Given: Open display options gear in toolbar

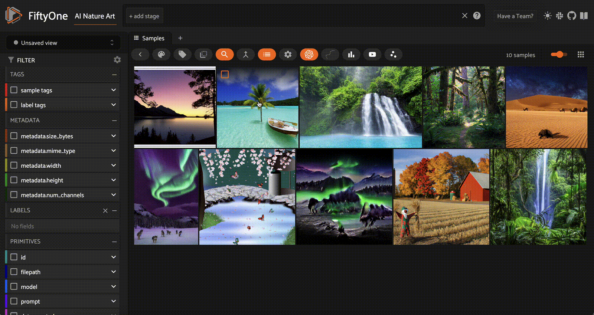Looking at the screenshot, I should click(x=288, y=55).
